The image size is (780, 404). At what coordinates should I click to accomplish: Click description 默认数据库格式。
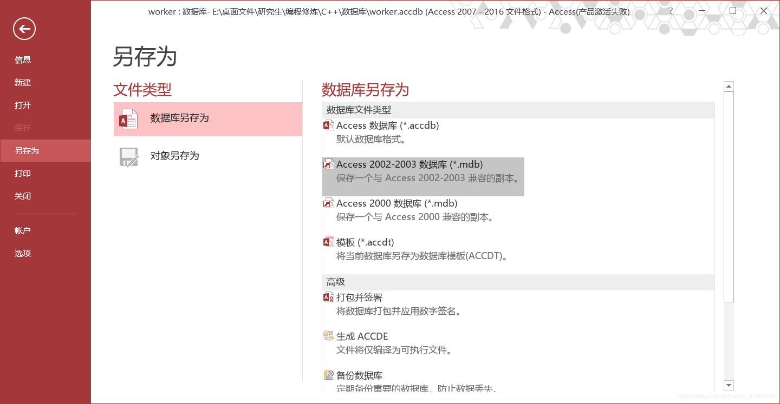(371, 139)
